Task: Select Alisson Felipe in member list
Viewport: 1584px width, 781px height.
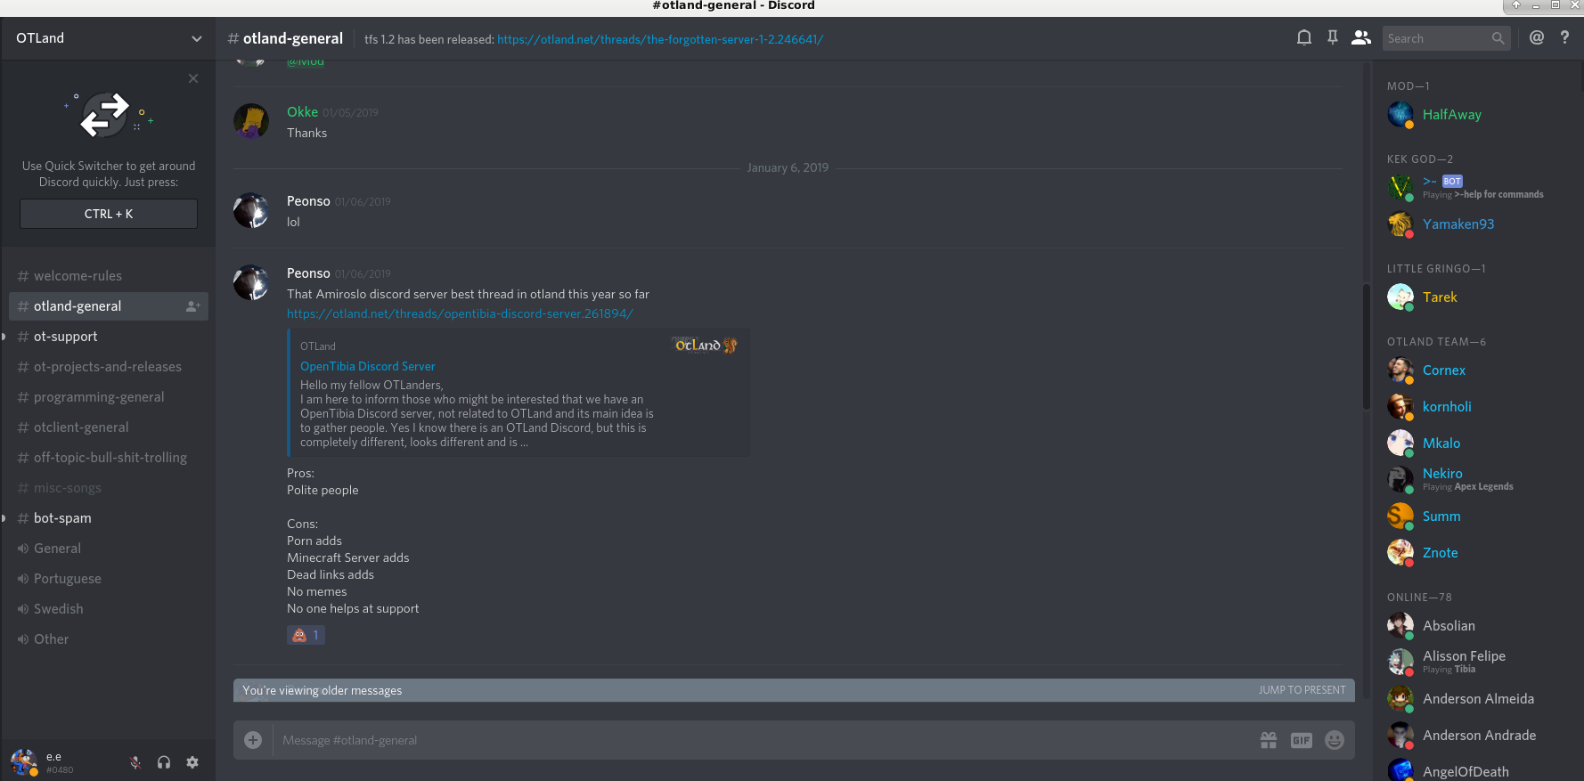Action: coord(1477,663)
